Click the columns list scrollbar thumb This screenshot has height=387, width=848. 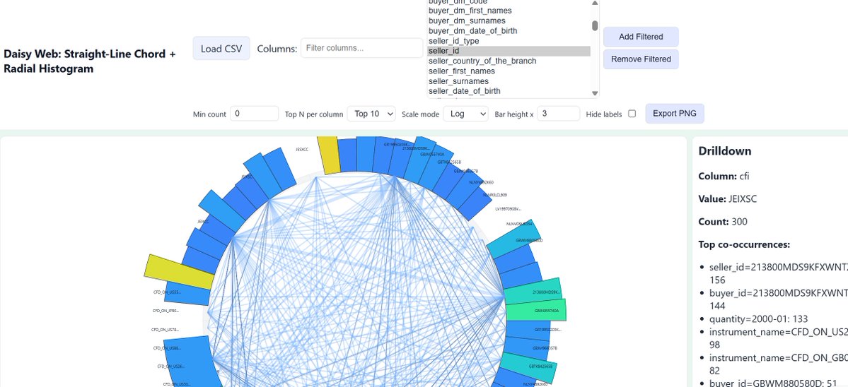595,25
